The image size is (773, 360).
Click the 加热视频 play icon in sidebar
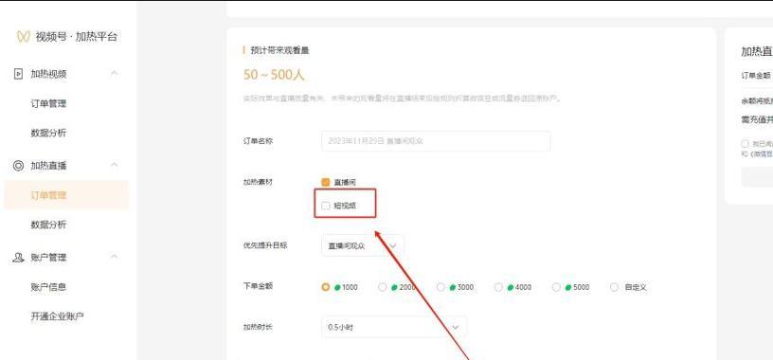click(x=18, y=74)
